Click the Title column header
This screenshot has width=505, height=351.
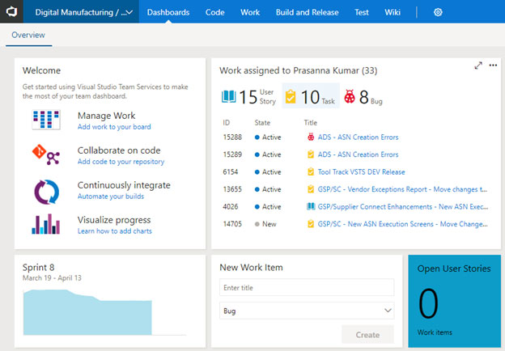point(311,123)
